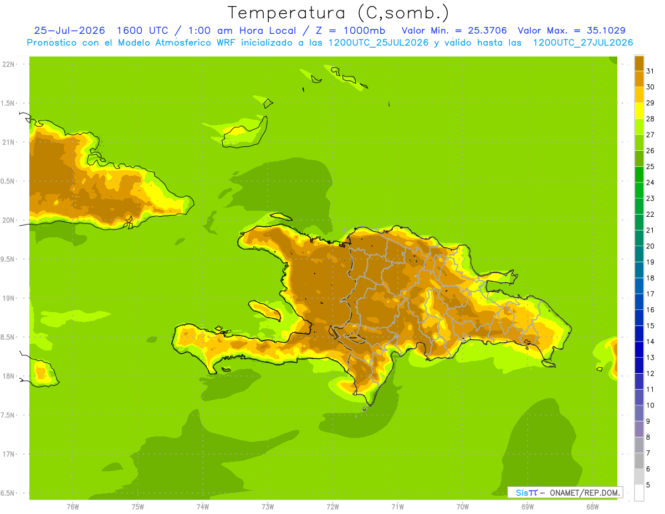This screenshot has width=665, height=514.
Task: Pick the white legend swatch below 5
Action: point(639,492)
